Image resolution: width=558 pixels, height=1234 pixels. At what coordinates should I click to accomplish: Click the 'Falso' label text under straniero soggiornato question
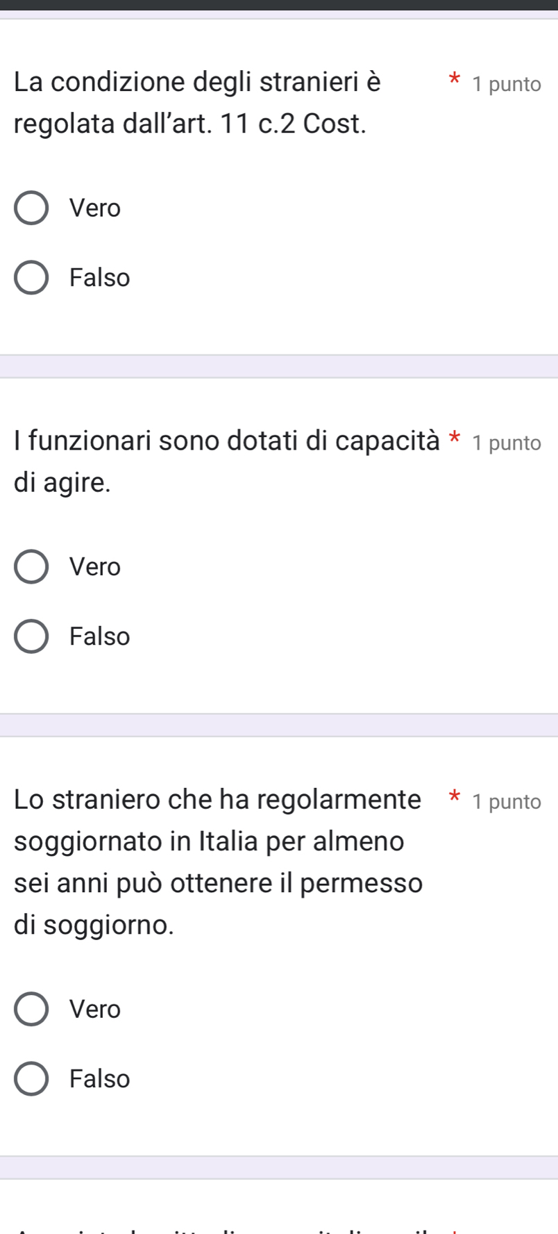tap(100, 1078)
